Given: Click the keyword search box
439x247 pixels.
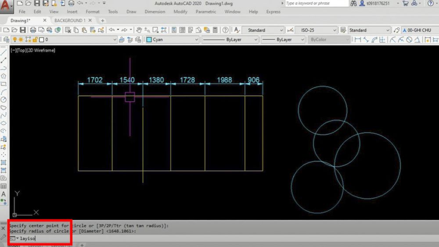Looking at the screenshot, I should [x=317, y=4].
